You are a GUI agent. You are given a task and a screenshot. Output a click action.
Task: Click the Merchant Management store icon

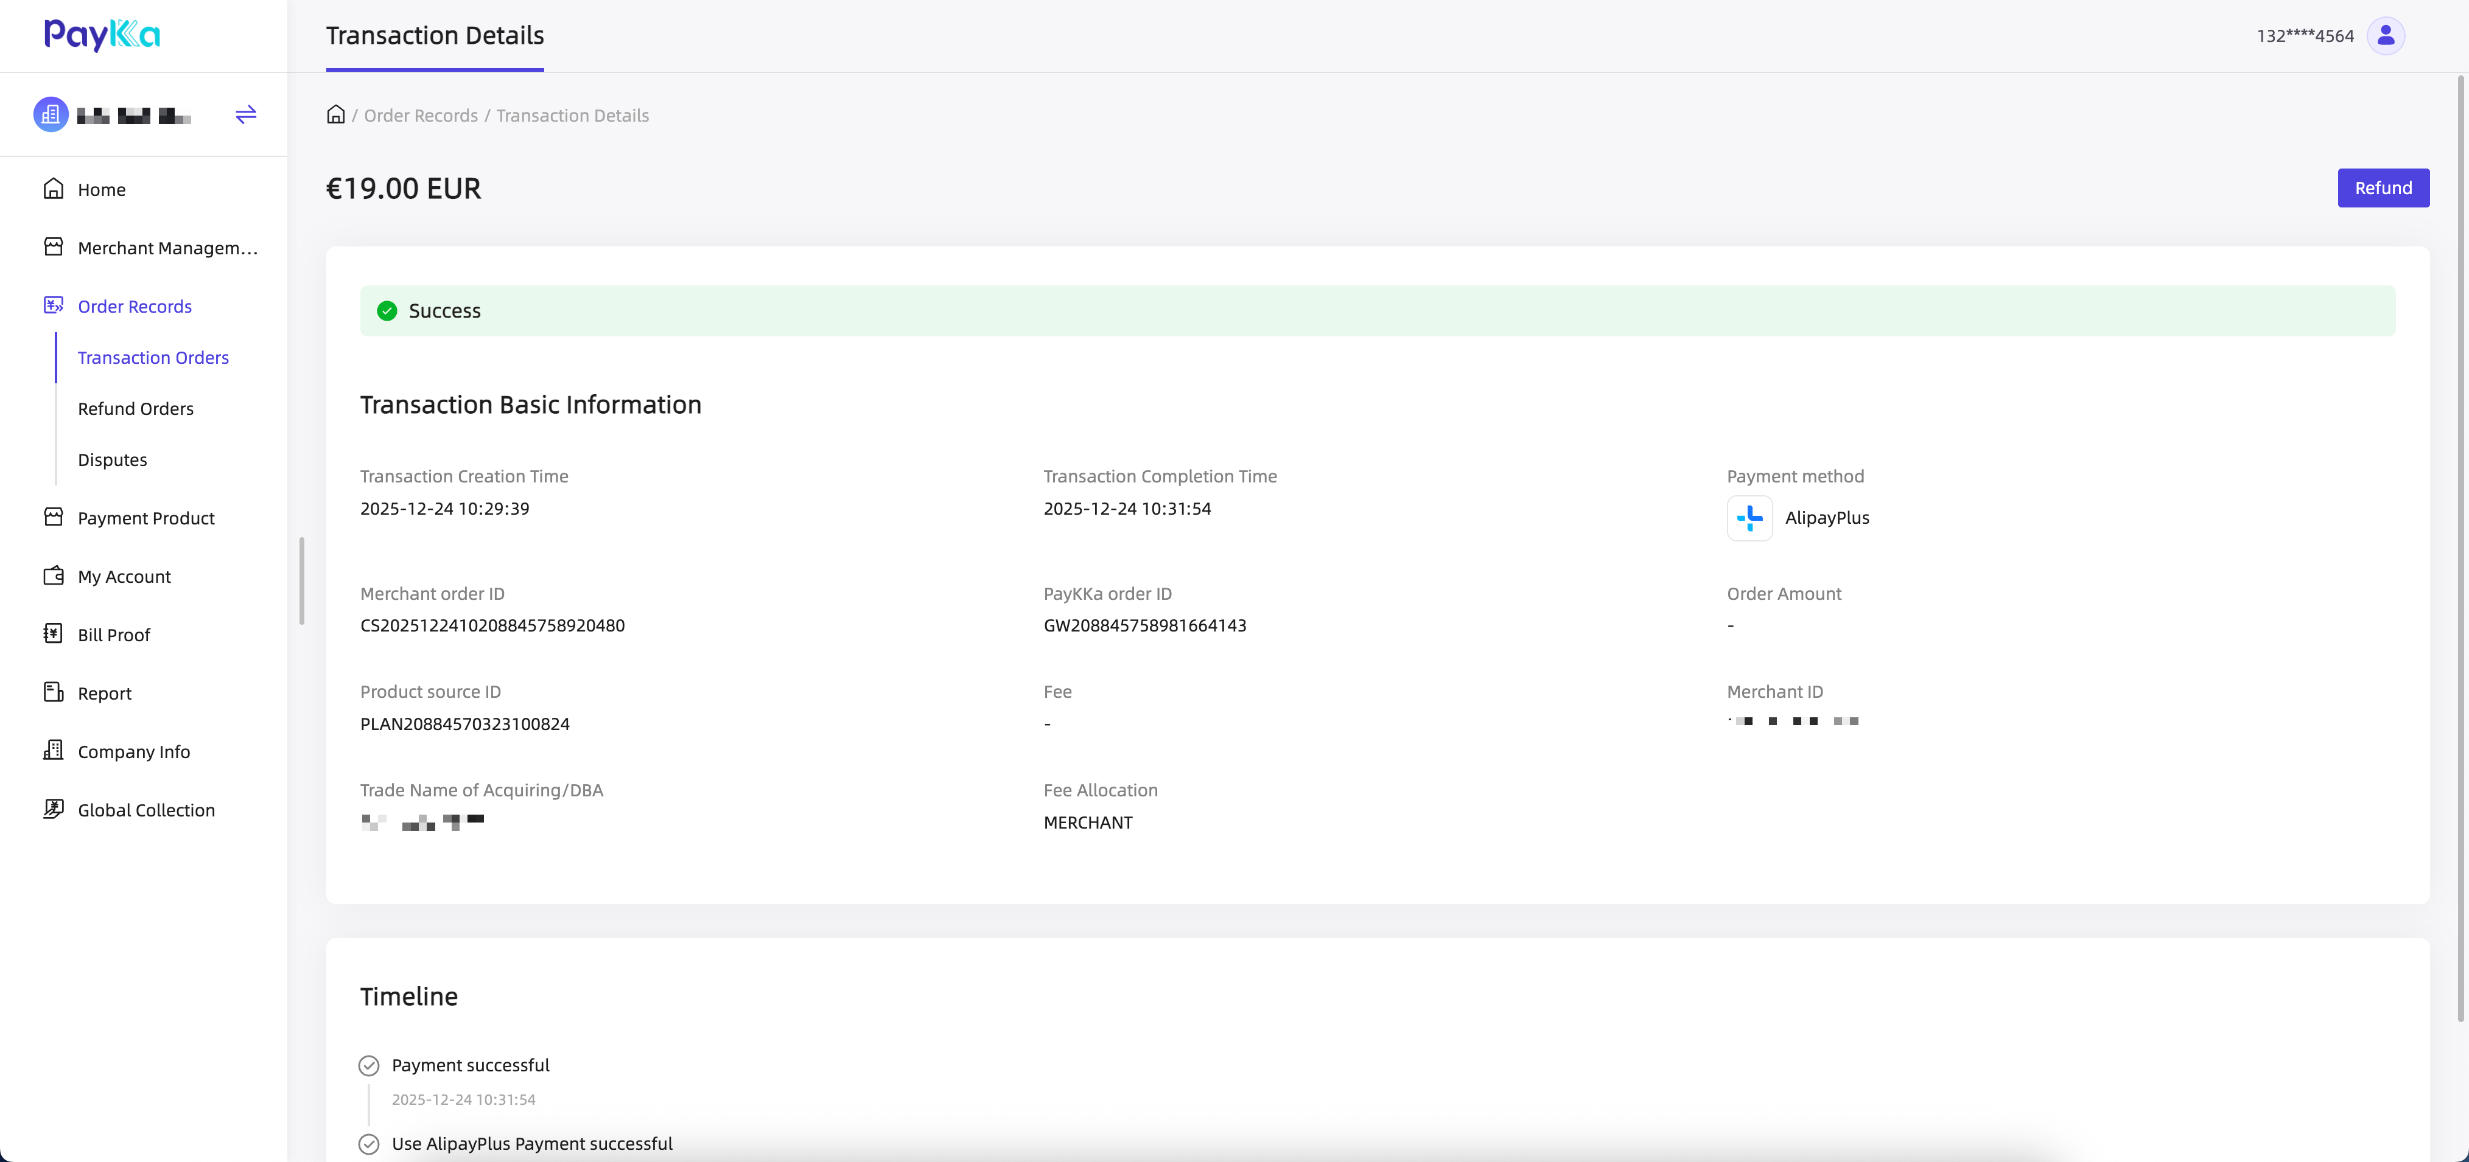54,247
